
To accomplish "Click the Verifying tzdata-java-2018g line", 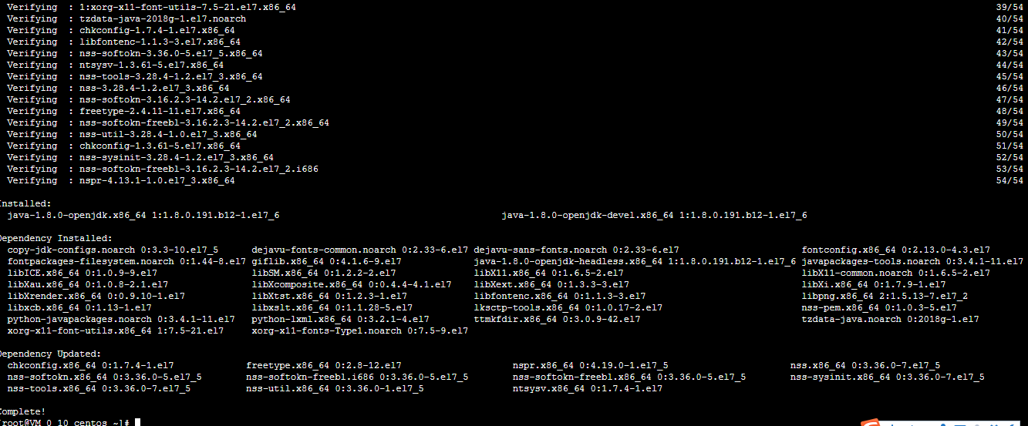I will tap(126, 18).
